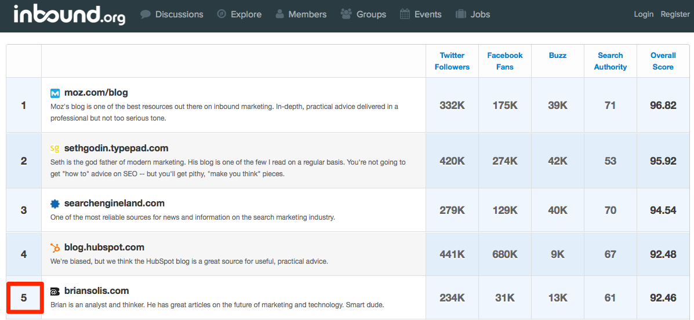Click the inbound.org logo
Viewport: 694px width, 320px height.
click(x=70, y=15)
